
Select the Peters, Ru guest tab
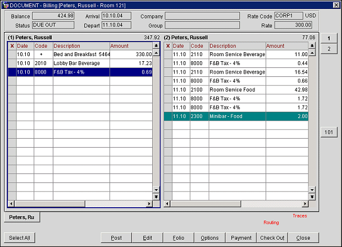(x=22, y=217)
